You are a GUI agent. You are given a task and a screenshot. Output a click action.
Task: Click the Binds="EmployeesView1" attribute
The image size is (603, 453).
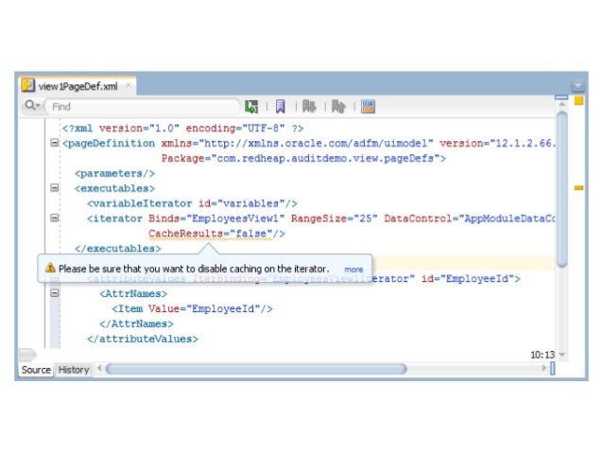[x=216, y=218]
